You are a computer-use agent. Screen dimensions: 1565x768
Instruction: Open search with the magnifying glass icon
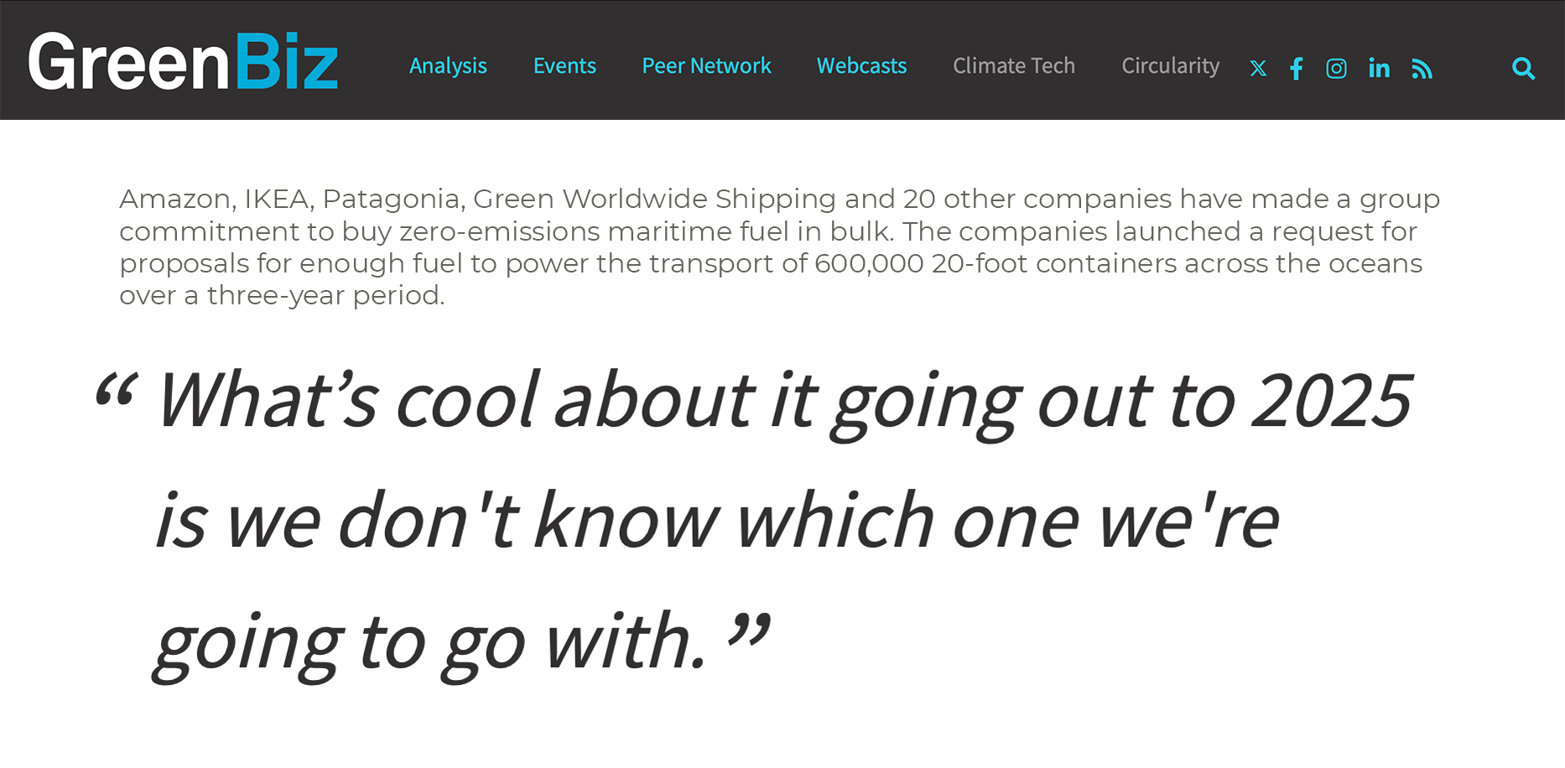pos(1523,68)
